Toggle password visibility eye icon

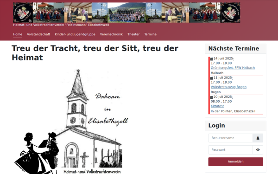258,150
